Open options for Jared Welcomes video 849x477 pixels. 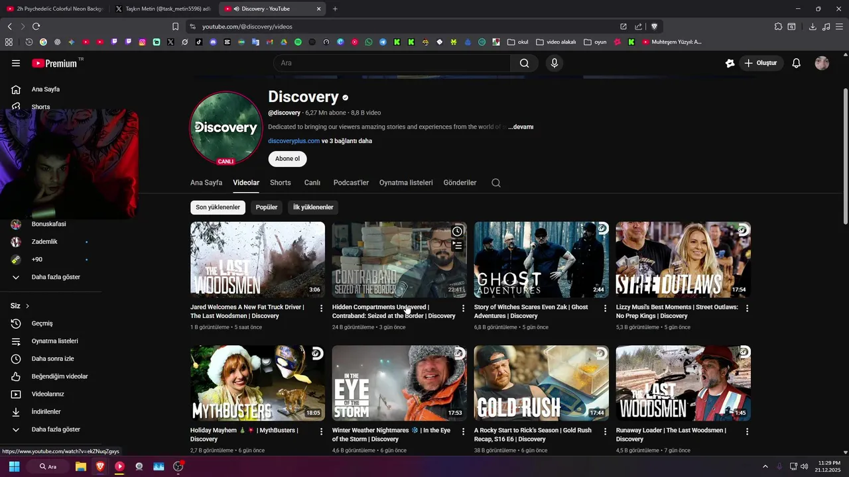[322, 308]
